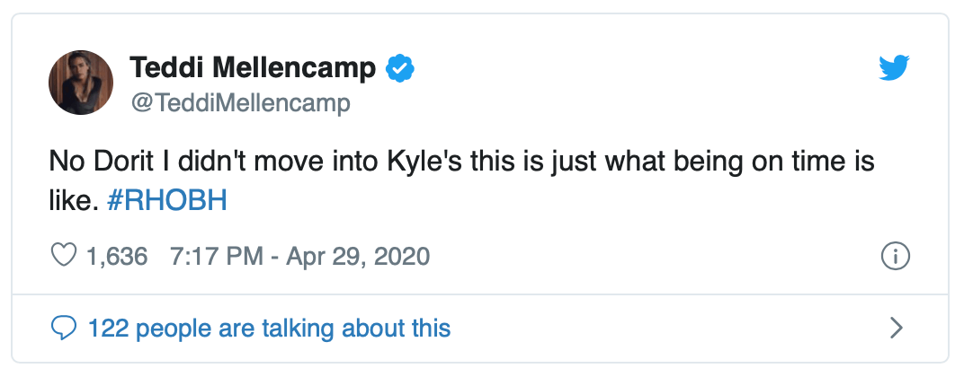
Task: Click the "Teddi Mellencamp" display name
Action: coord(256,67)
